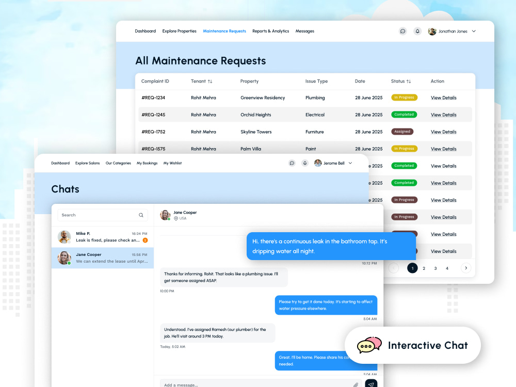
Task: Open Jane Cooper conversation in chat list
Action: (103, 258)
